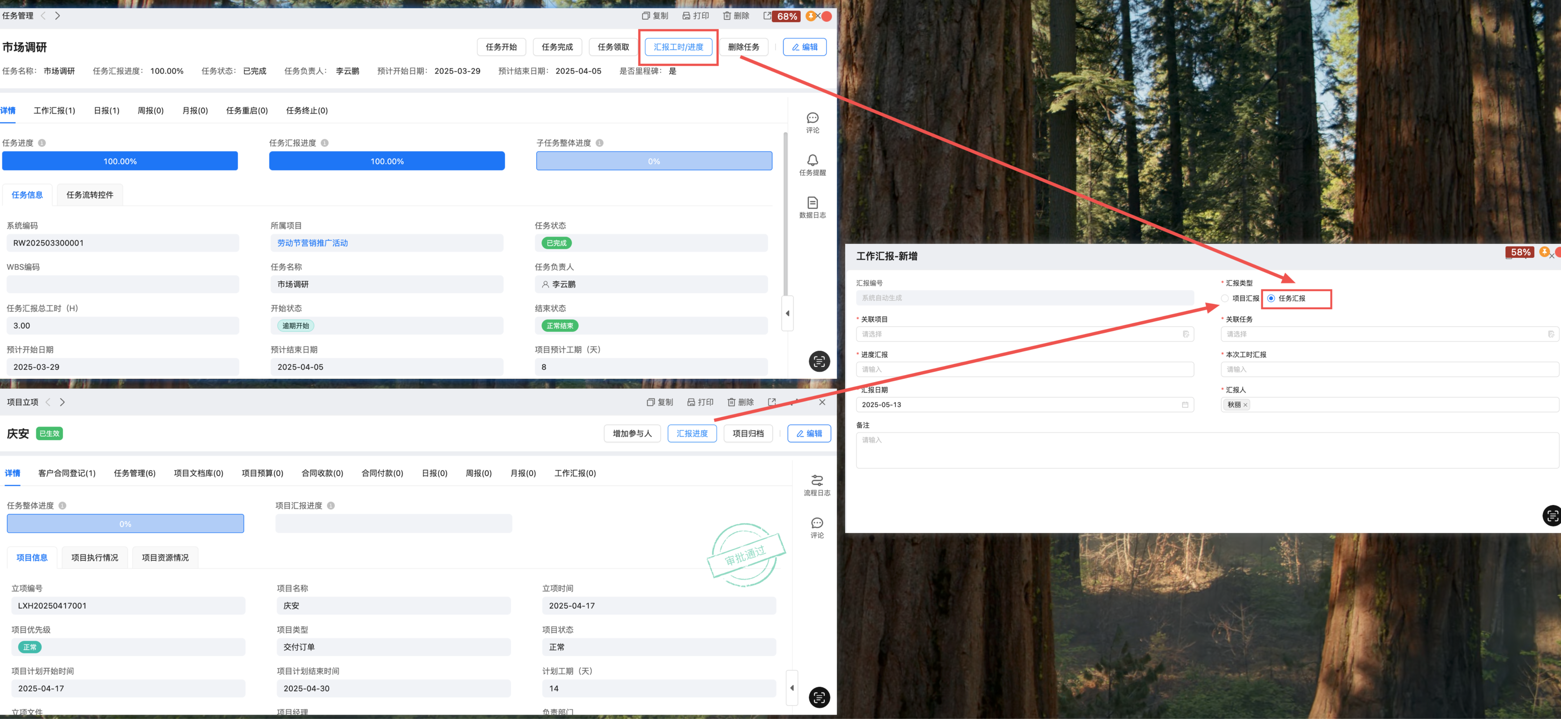
Task: Click info icon next to 任务整体进度
Action: (62, 506)
